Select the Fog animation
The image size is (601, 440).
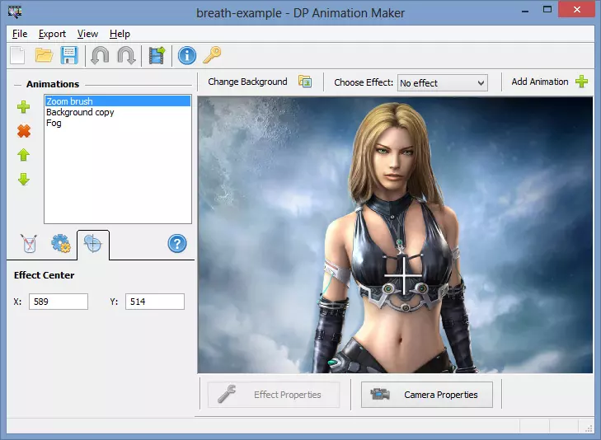(118, 123)
